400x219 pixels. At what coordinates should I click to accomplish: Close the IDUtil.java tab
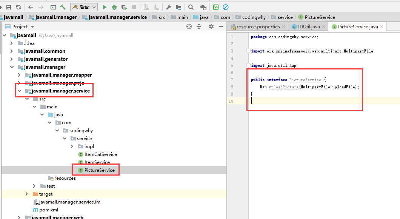[323, 26]
